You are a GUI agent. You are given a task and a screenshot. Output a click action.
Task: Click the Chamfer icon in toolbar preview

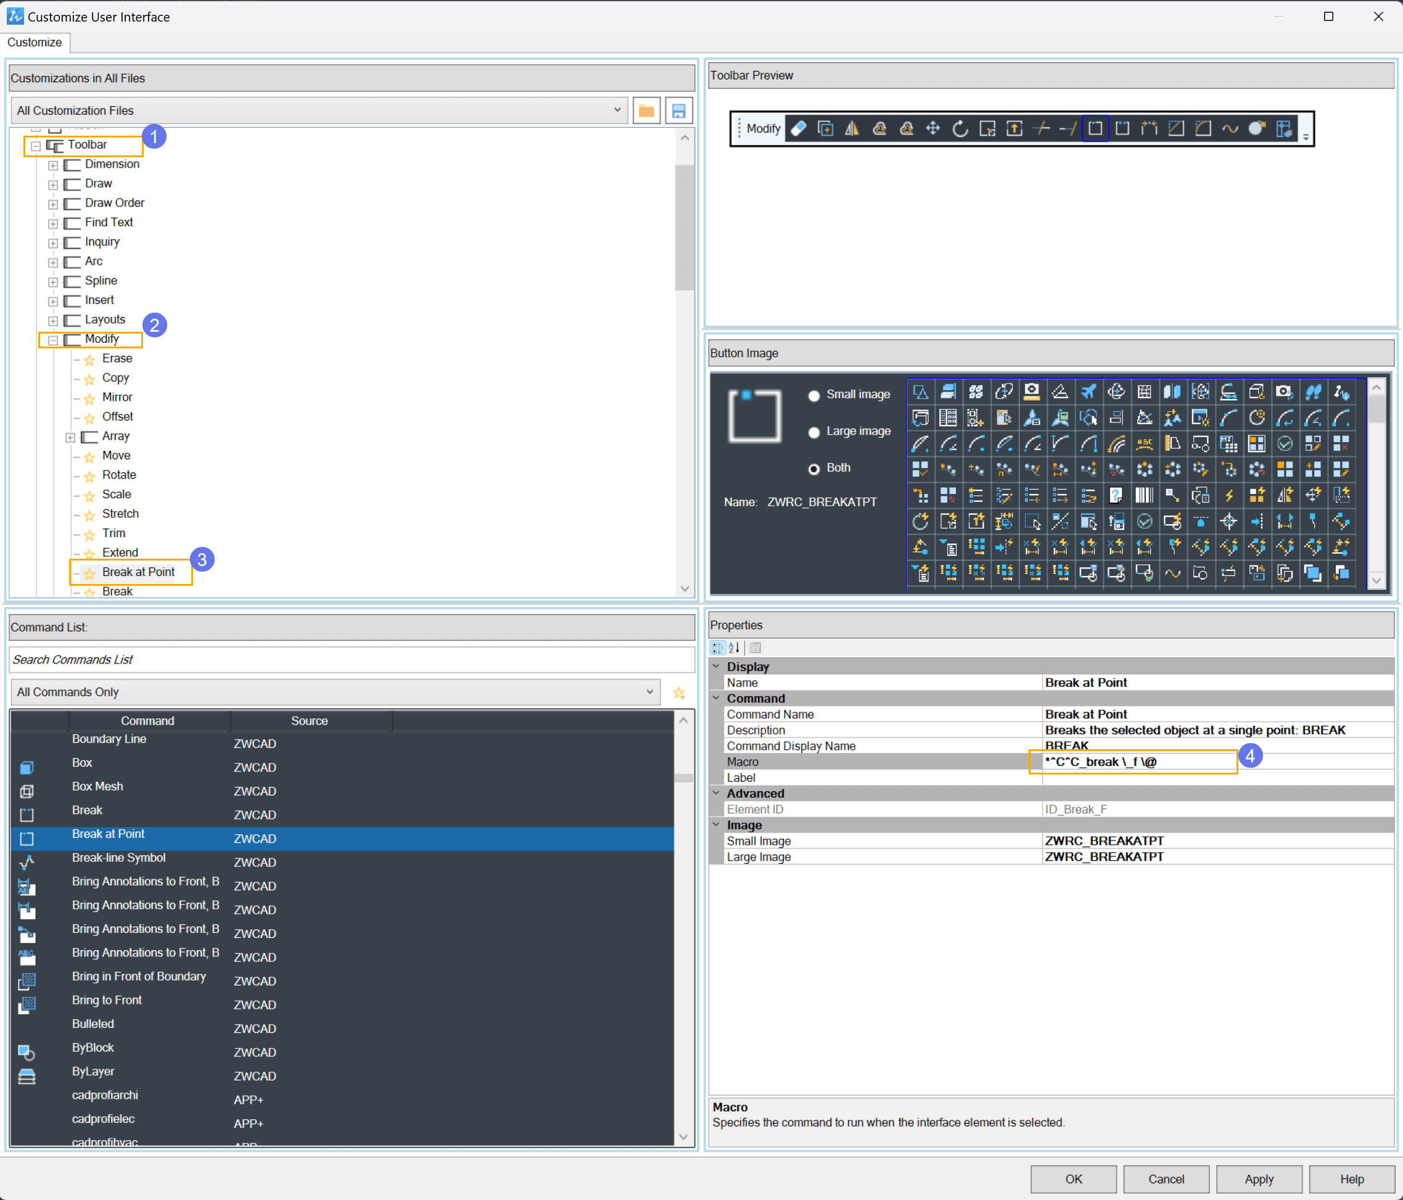(1176, 129)
